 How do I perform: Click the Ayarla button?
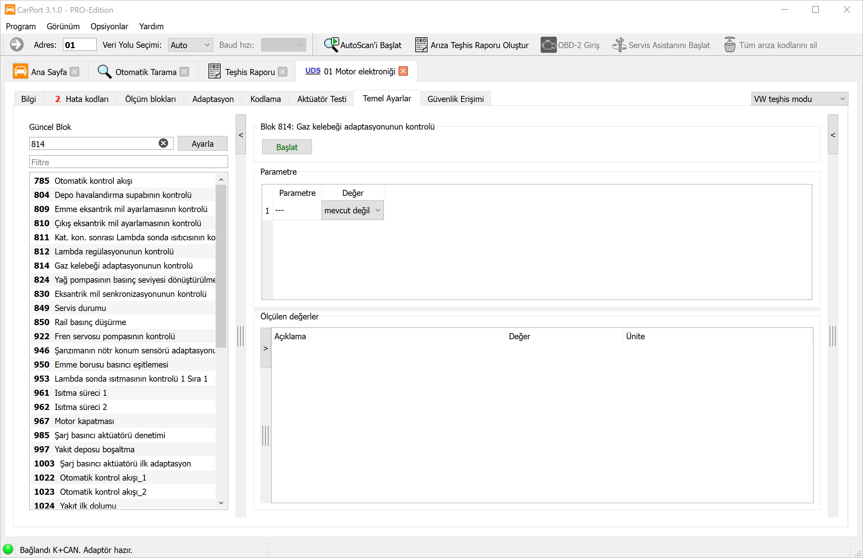tap(202, 144)
